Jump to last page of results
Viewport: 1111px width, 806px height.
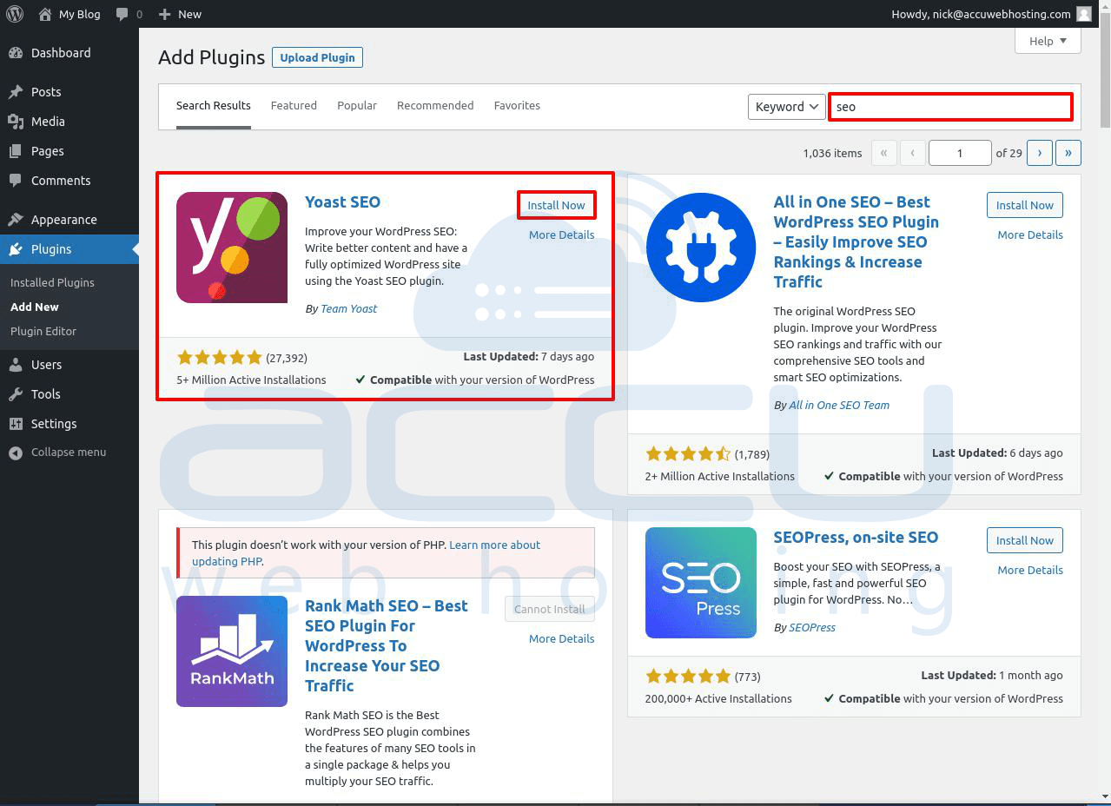(1068, 153)
